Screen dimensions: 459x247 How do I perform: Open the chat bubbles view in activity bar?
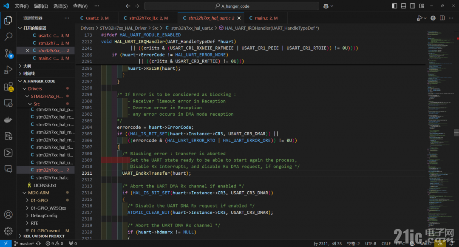(x=8, y=169)
